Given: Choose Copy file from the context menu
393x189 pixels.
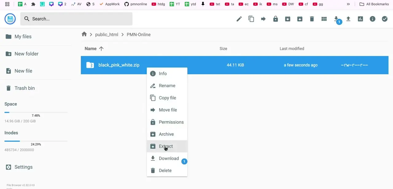Looking at the screenshot, I should [167, 98].
